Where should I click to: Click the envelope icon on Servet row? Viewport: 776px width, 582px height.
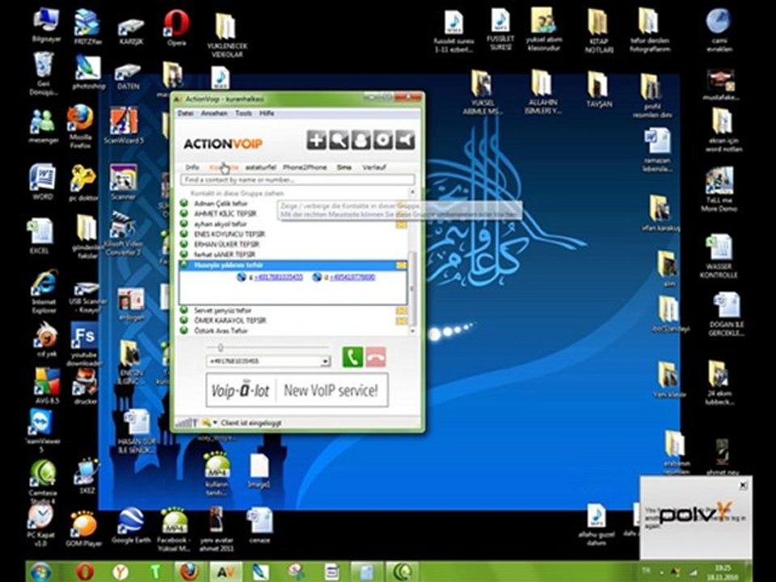[402, 310]
